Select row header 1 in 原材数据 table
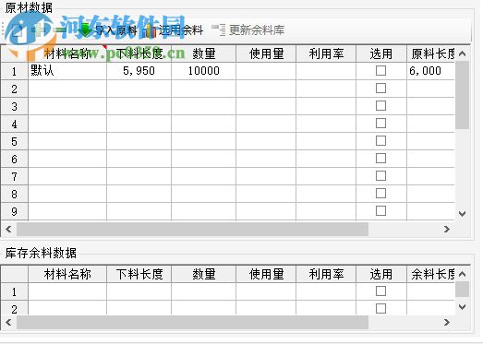This screenshot has height=344, width=483. 14,71
